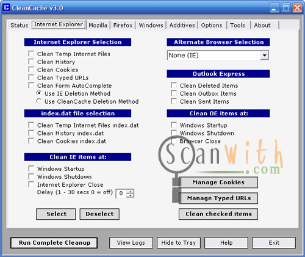Select the Internet Explorer tab
The width and height of the screenshot is (305, 257).
(x=59, y=24)
